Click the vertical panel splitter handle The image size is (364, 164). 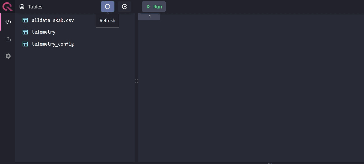coord(137,81)
